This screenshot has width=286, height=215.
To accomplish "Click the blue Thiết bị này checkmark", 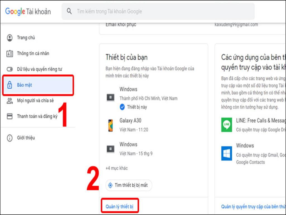I will (x=122, y=107).
